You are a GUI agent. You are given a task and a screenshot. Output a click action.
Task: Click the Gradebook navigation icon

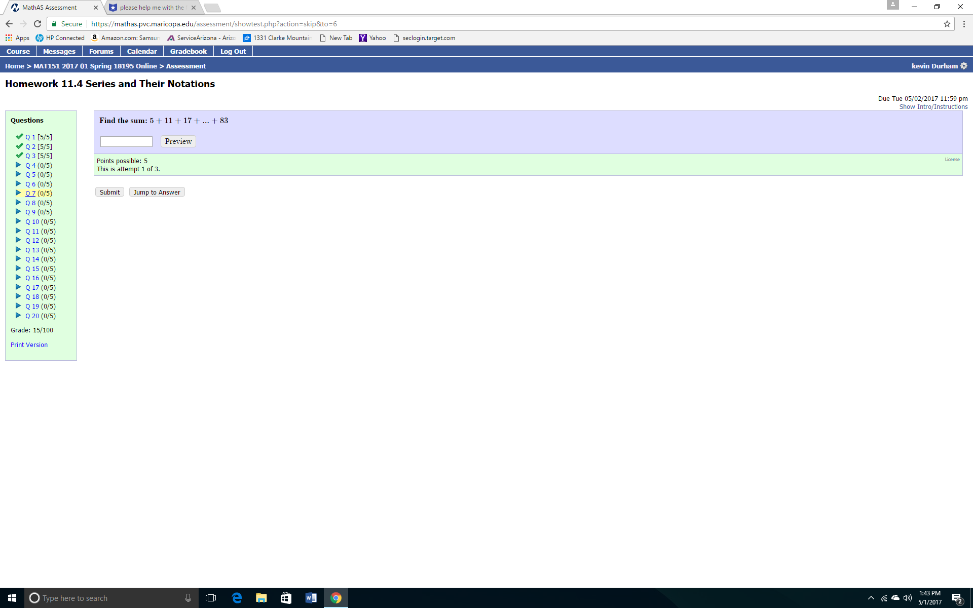tap(188, 51)
